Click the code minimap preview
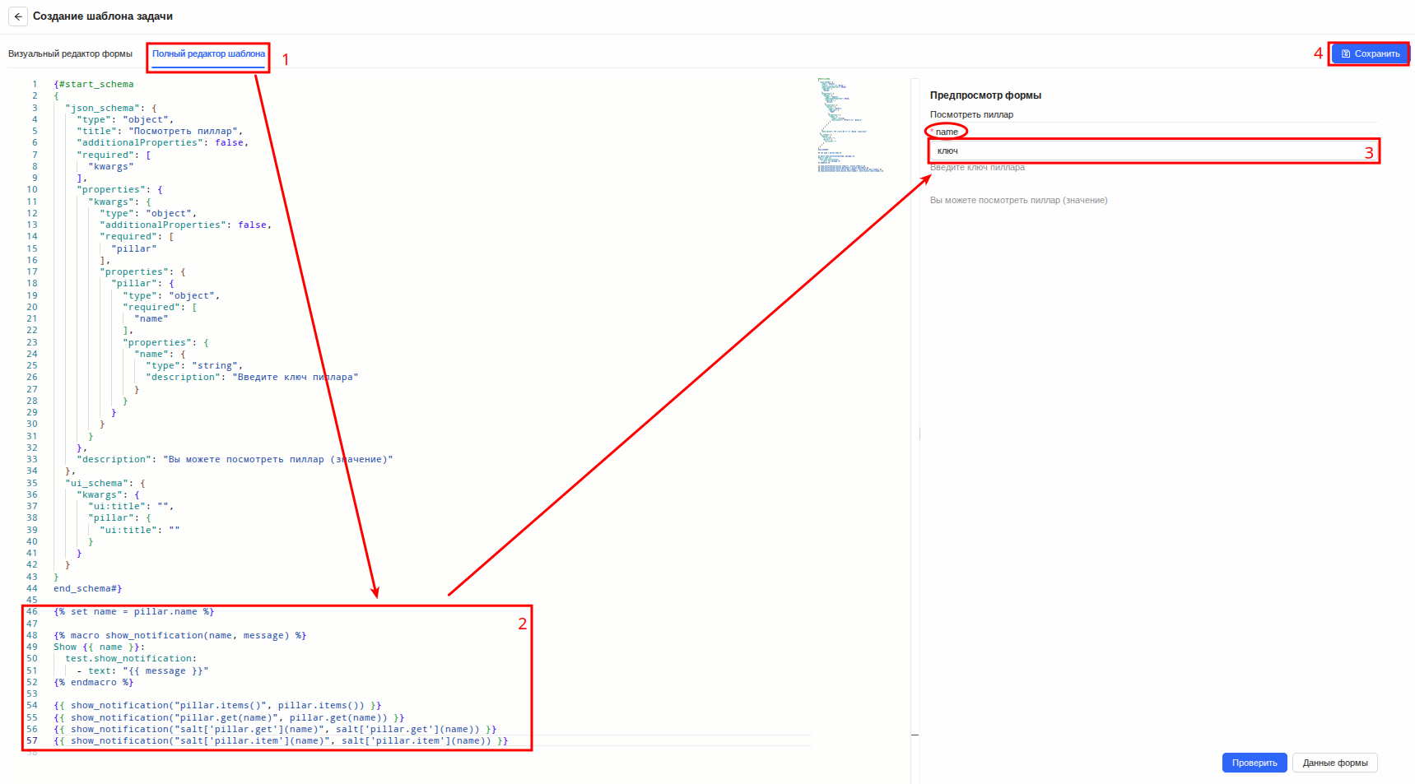The width and height of the screenshot is (1415, 784). click(x=852, y=125)
